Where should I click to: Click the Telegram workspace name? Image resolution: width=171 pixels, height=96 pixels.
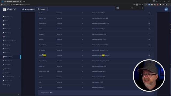[41, 34]
